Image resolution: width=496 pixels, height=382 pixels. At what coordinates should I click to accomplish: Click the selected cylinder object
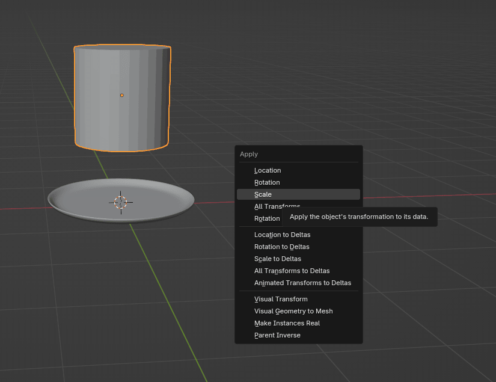96,114
